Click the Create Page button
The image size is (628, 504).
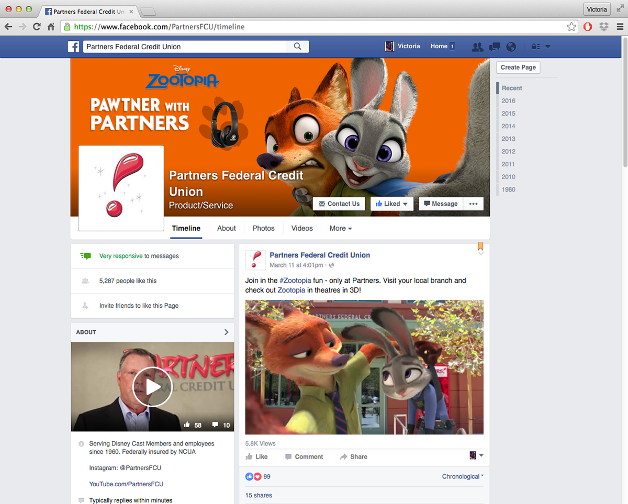pyautogui.click(x=518, y=68)
